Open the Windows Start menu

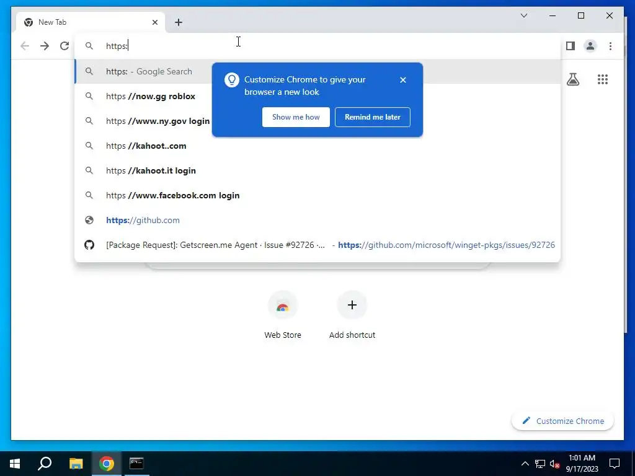15,464
